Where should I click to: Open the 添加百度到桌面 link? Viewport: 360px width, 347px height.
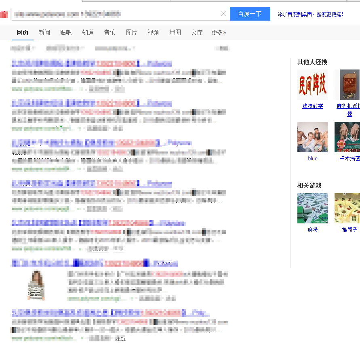click(x=310, y=14)
